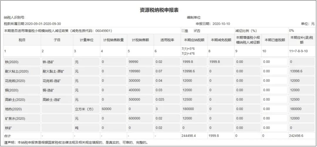Click 本期已缴税额 input in 高岭土(2020) row

(274, 99)
